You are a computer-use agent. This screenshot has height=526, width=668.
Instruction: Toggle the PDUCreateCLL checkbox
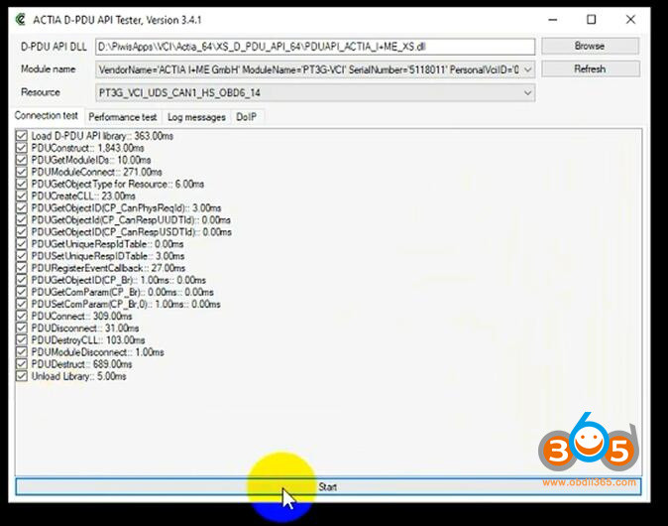coord(23,197)
